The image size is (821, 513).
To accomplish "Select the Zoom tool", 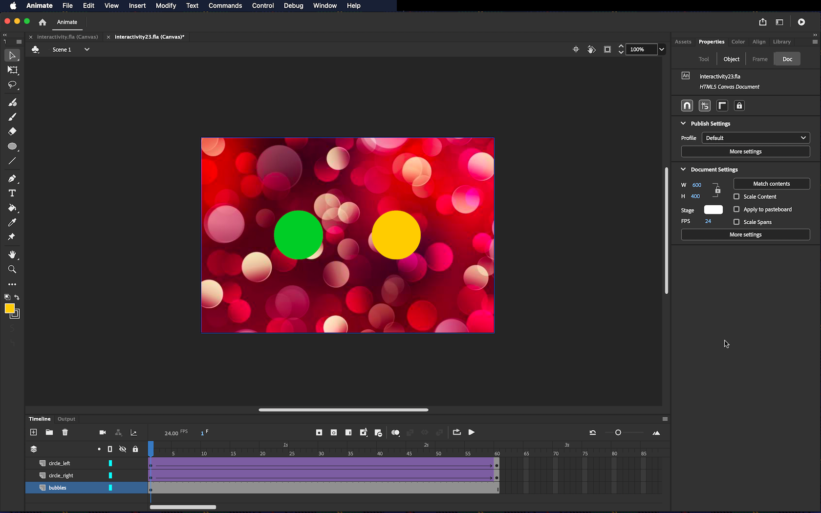I will [12, 269].
